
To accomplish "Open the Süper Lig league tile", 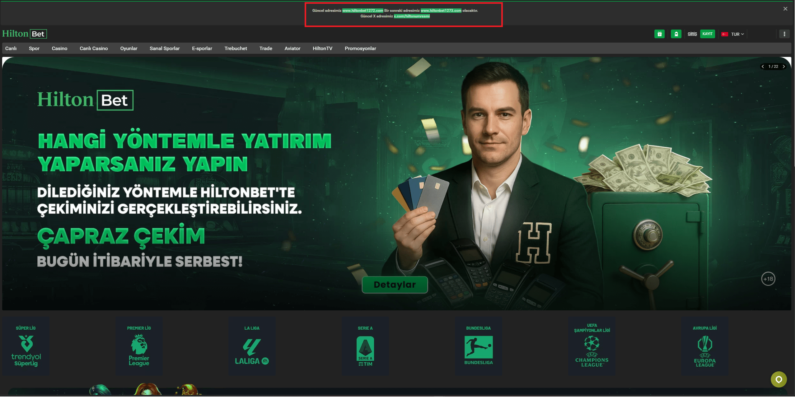I will [x=26, y=346].
